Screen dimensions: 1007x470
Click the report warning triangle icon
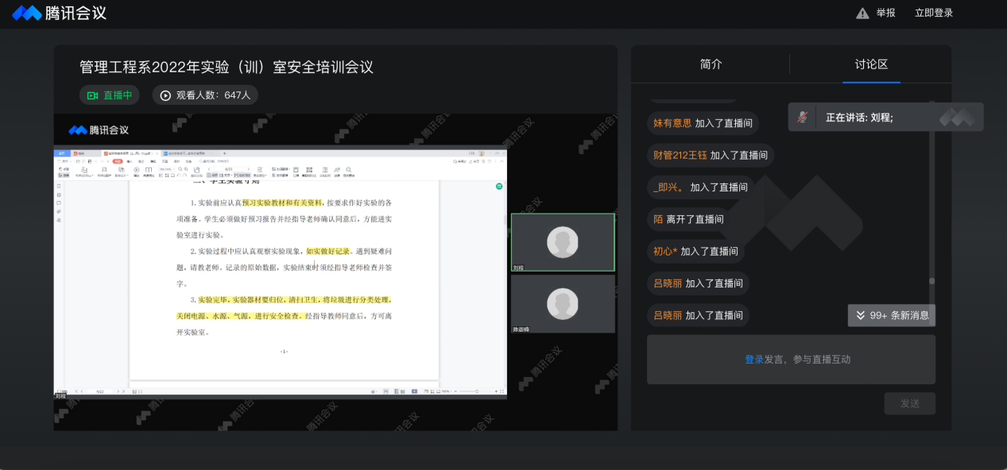point(862,13)
